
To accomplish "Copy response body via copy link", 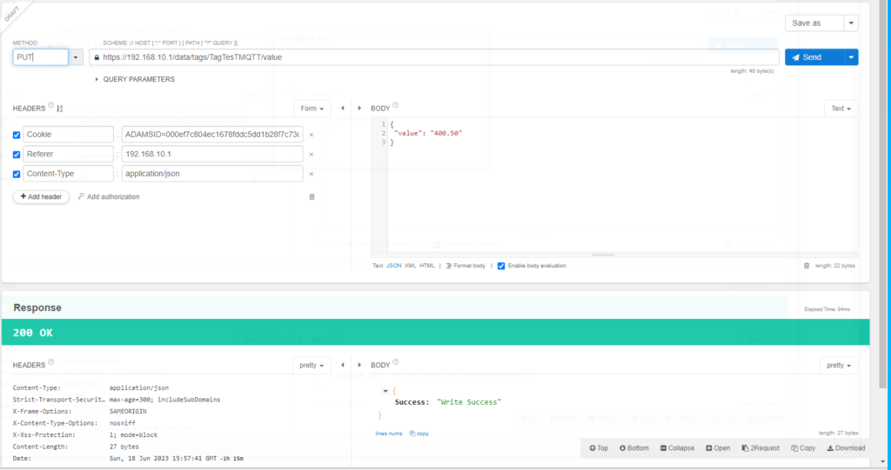I will click(x=419, y=434).
